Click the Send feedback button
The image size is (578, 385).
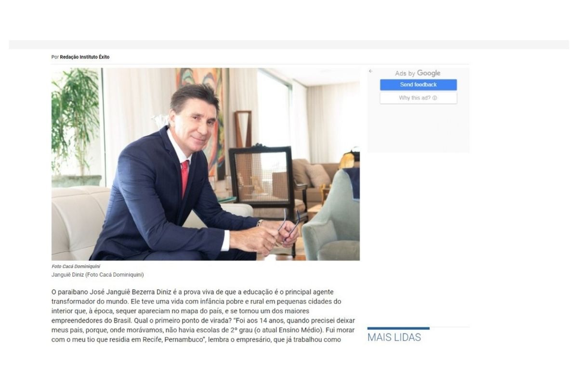click(x=418, y=85)
